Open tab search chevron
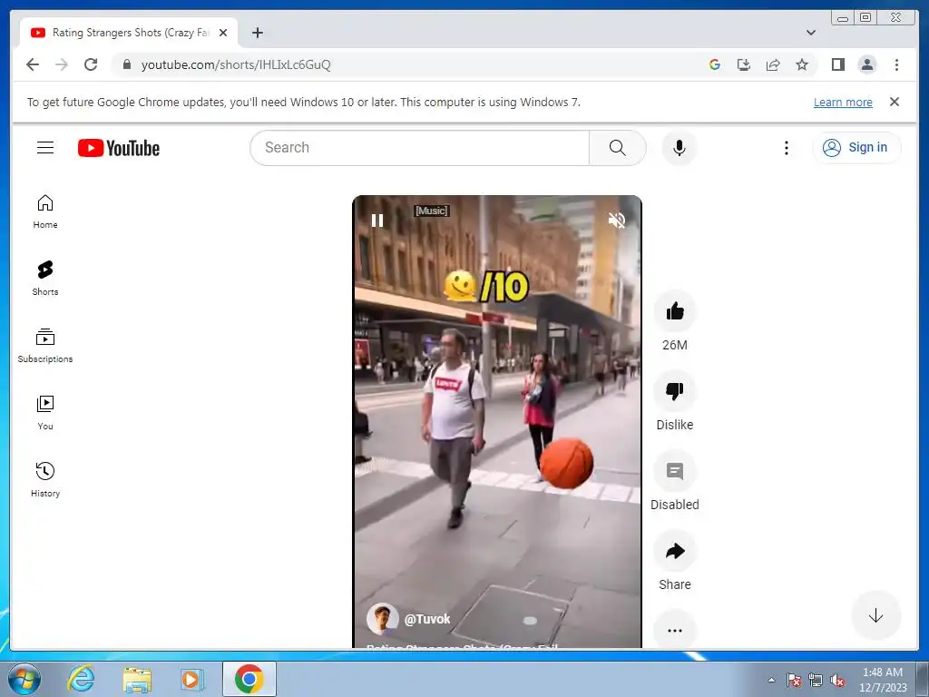This screenshot has width=929, height=697. pos(811,33)
